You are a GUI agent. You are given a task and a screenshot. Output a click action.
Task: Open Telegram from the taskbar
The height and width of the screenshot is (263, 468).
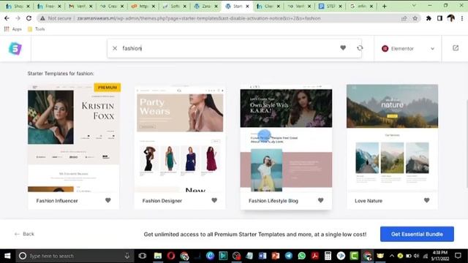289,256
